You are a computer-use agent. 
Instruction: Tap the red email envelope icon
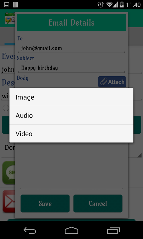(x=9, y=201)
